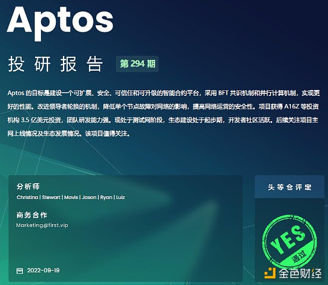The image size is (328, 285).
Task: Click analyst name Luiz
Action: click(120, 197)
